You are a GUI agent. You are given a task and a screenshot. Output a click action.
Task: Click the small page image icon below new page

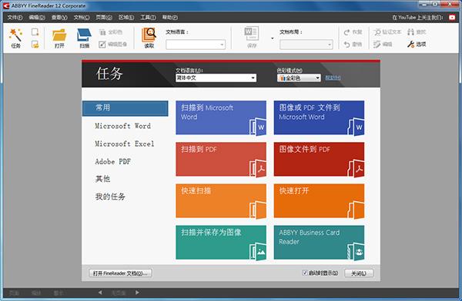tap(35, 45)
